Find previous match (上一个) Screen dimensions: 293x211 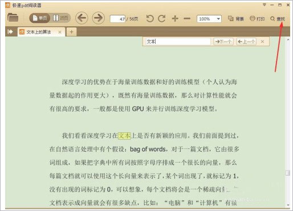246,42
